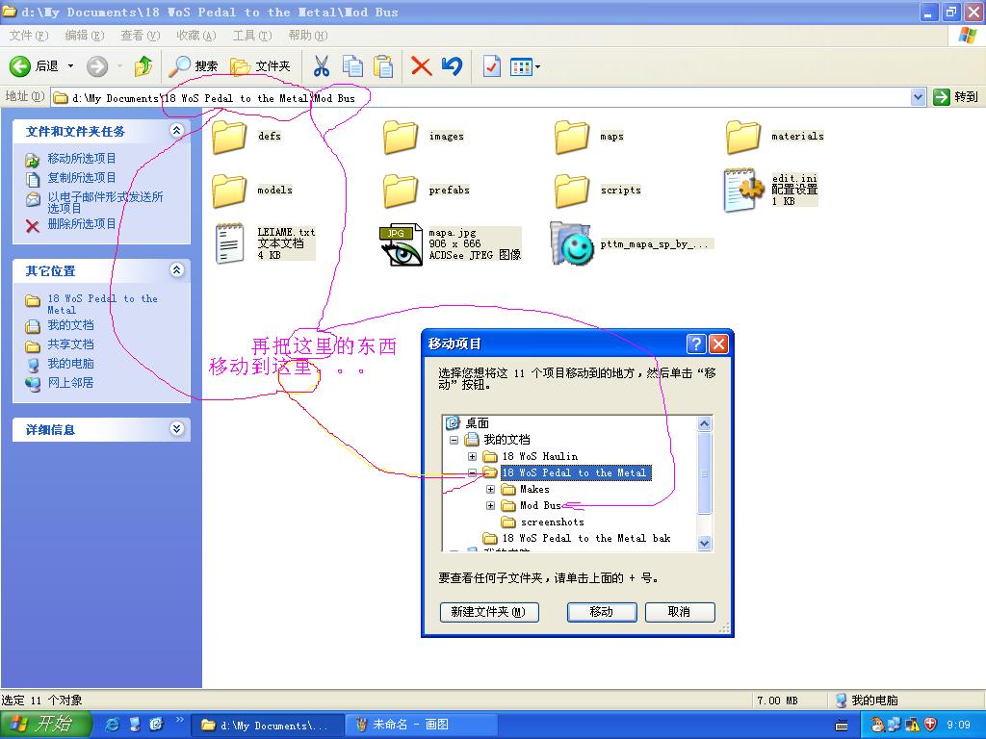This screenshot has height=739, width=986.
Task: Open the 查看(V) menu
Action: pyautogui.click(x=141, y=36)
